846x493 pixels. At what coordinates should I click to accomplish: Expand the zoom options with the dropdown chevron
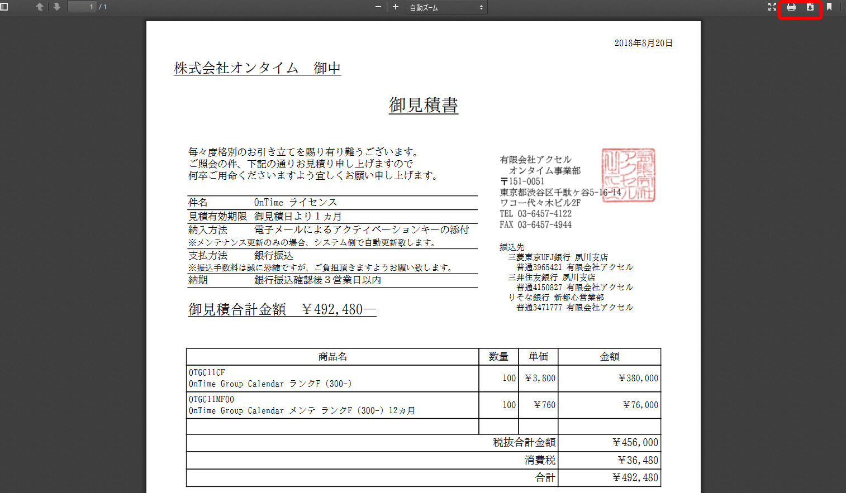tap(480, 7)
